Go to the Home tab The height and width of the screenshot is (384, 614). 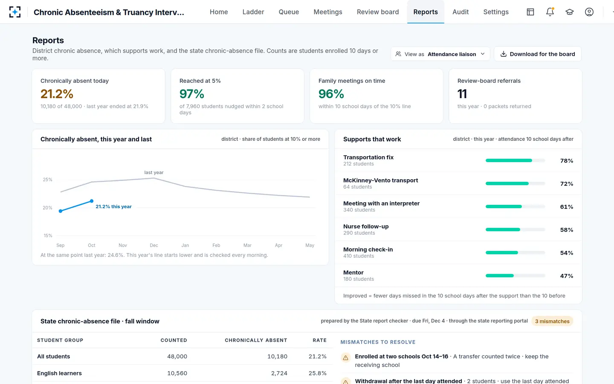[x=219, y=12]
